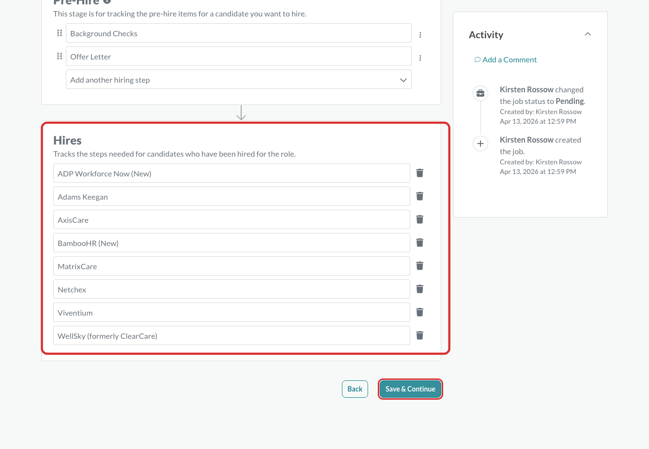Select the AxisCare field

232,220
